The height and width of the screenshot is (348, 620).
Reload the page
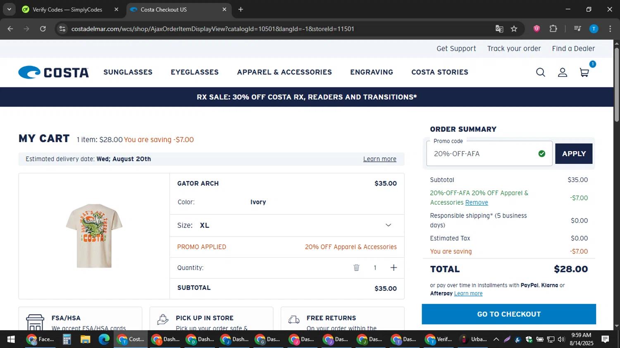coord(43,29)
